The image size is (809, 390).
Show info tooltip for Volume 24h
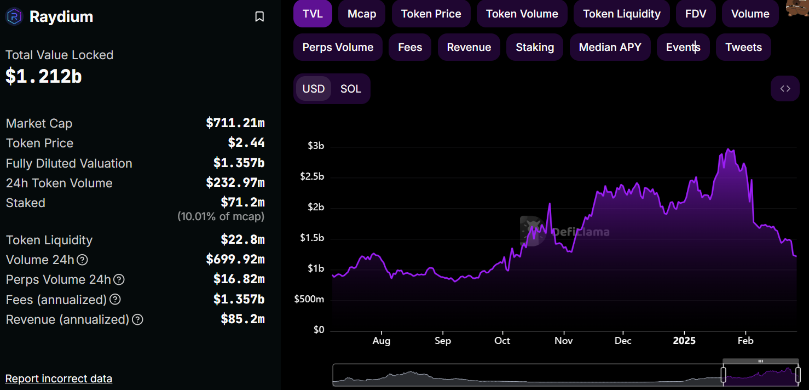coord(82,260)
